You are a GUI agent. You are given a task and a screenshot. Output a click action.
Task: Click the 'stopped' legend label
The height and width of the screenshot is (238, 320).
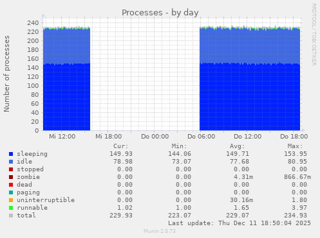click(30, 169)
